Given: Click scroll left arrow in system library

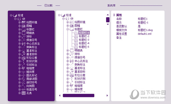Looking at the screenshot, I should pos(60,96).
